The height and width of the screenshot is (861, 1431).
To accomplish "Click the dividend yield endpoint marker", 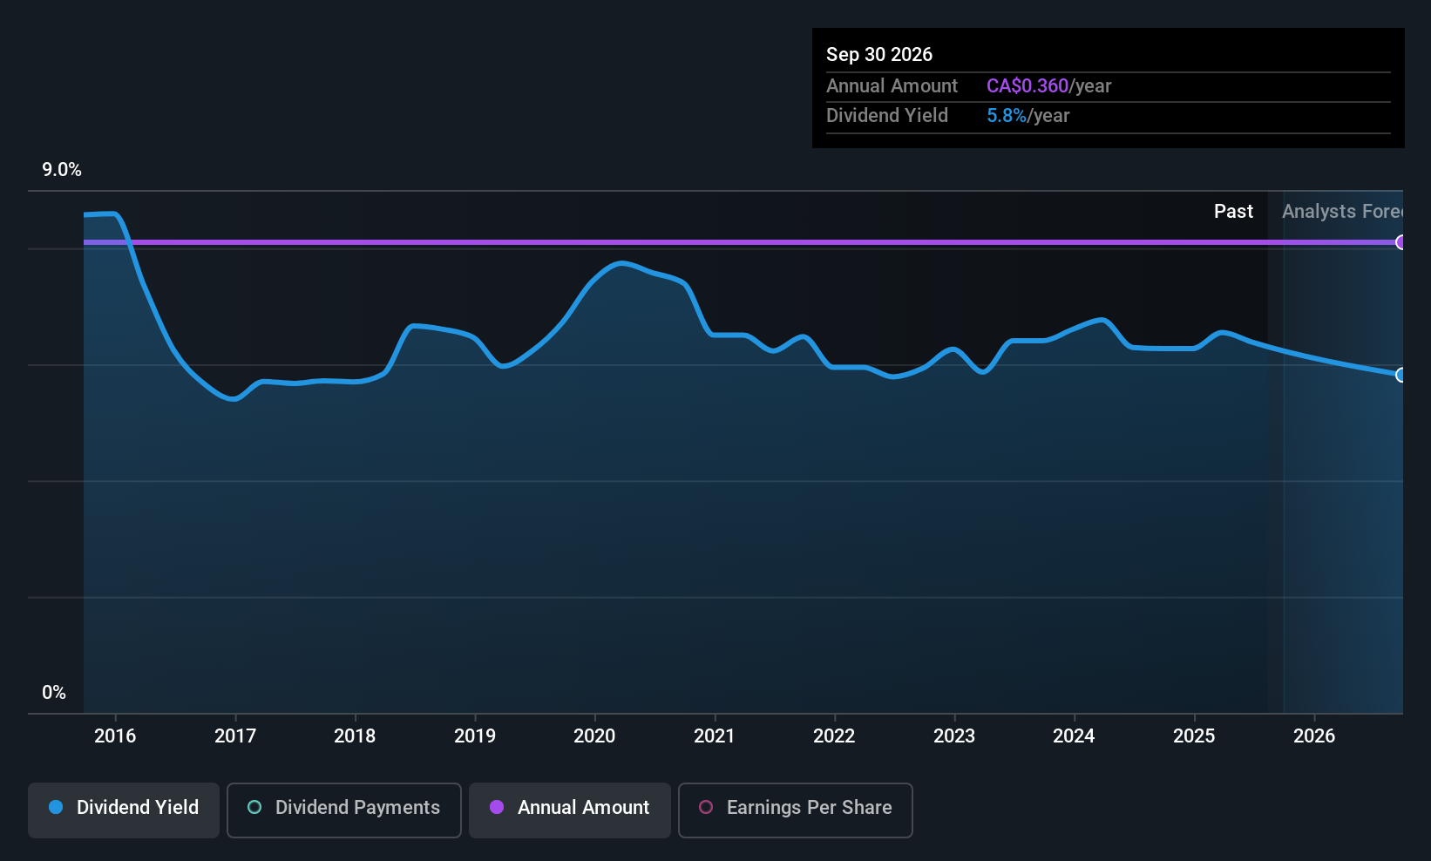I will 1400,376.
